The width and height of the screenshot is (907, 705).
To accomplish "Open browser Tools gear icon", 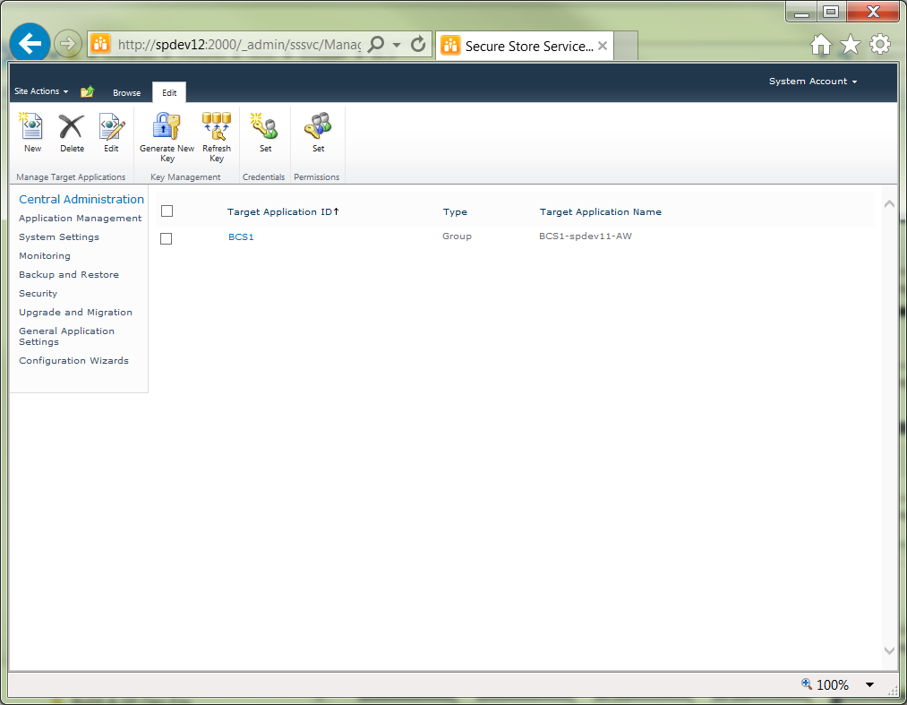I will coord(880,44).
